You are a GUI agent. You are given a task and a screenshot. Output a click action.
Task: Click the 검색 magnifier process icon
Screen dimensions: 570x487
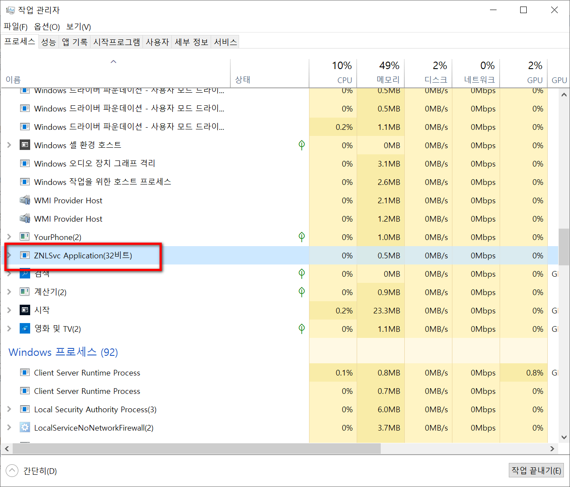pos(25,273)
